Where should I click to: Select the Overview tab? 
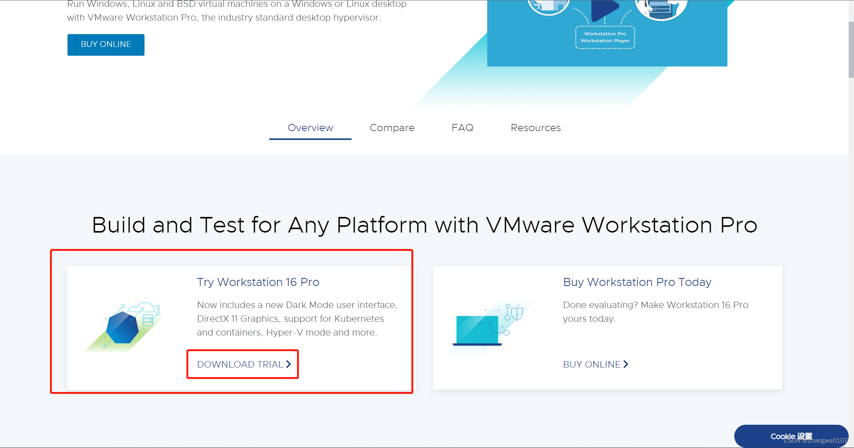(x=310, y=128)
